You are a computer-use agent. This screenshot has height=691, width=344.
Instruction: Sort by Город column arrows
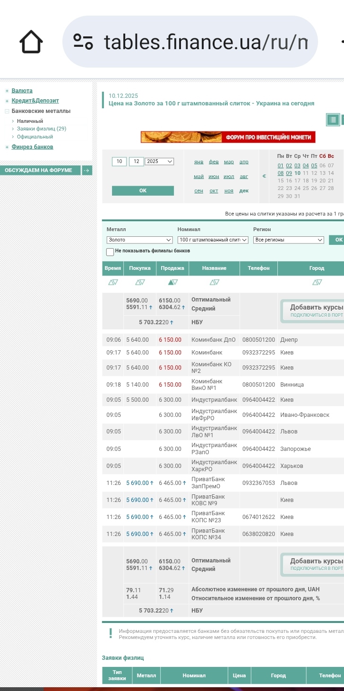[317, 282]
